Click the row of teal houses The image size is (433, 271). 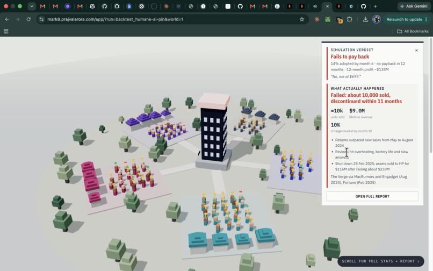click(232, 240)
